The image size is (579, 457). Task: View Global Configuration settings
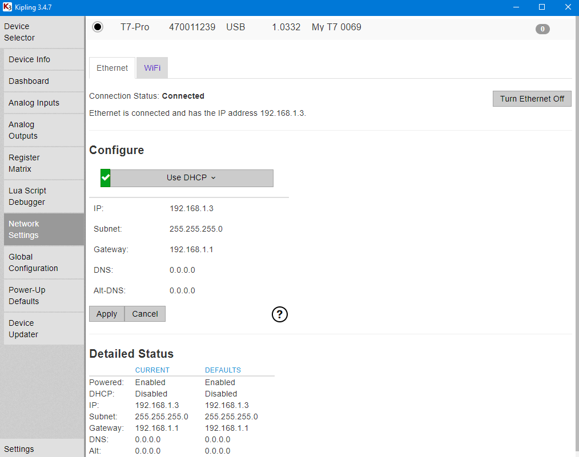point(33,262)
